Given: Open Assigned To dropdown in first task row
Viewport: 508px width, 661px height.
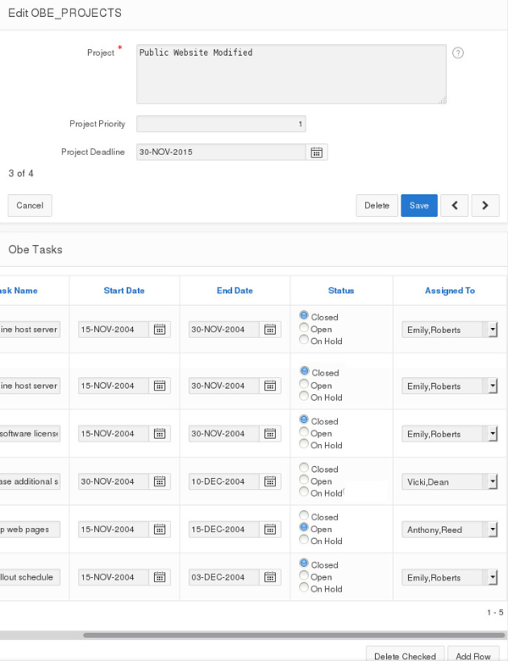Looking at the screenshot, I should pos(492,330).
